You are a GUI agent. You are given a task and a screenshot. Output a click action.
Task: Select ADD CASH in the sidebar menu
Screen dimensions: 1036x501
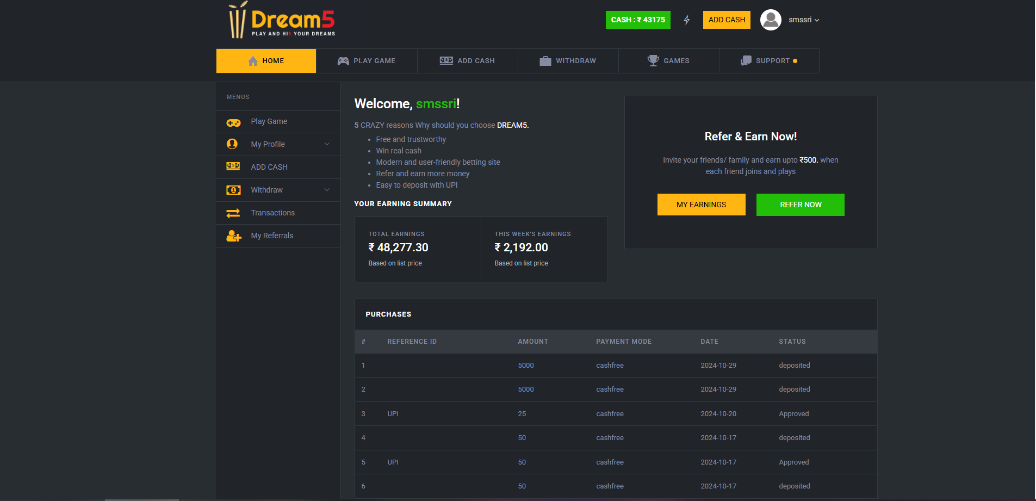tap(269, 167)
